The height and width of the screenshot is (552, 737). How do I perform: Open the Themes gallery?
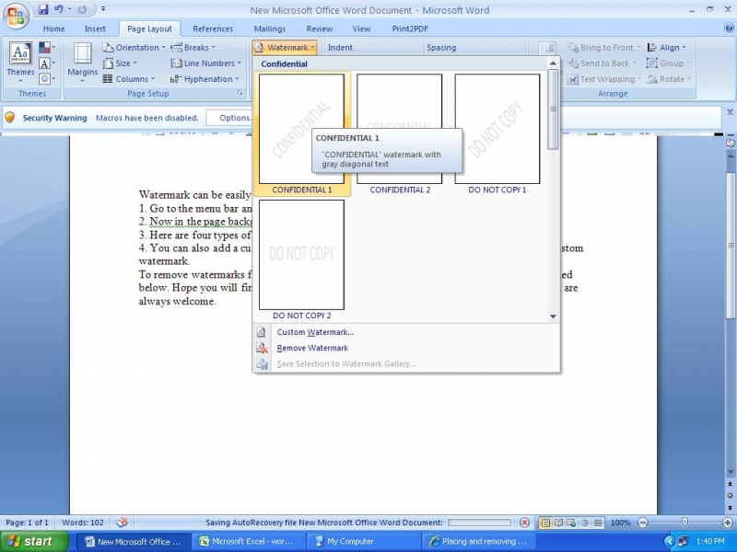[20, 61]
